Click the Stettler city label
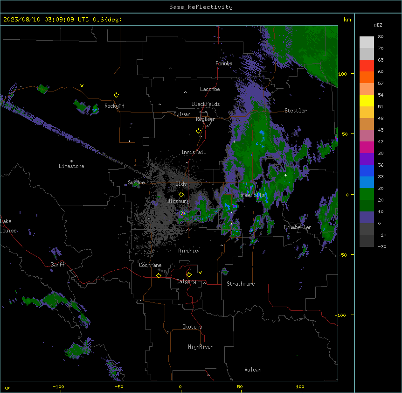402x393 pixels. 296,111
